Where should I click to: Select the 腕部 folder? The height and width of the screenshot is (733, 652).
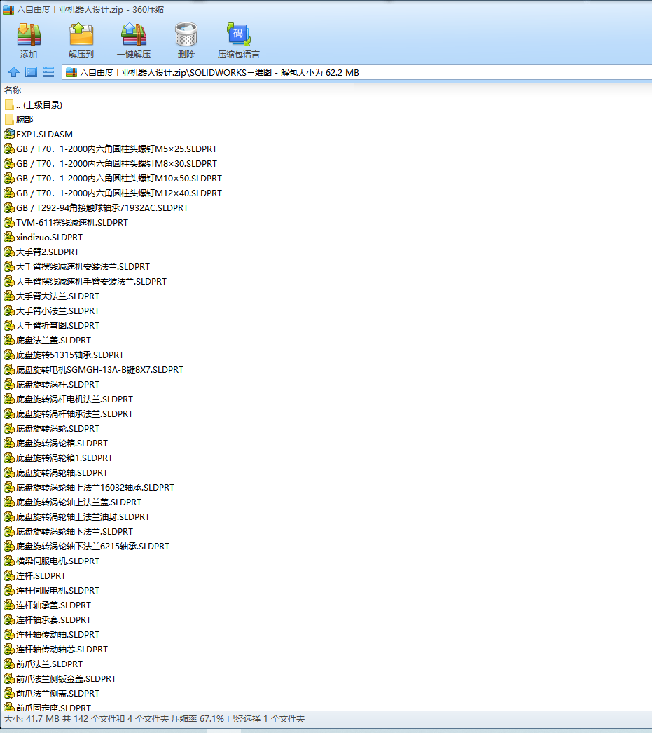(x=19, y=120)
